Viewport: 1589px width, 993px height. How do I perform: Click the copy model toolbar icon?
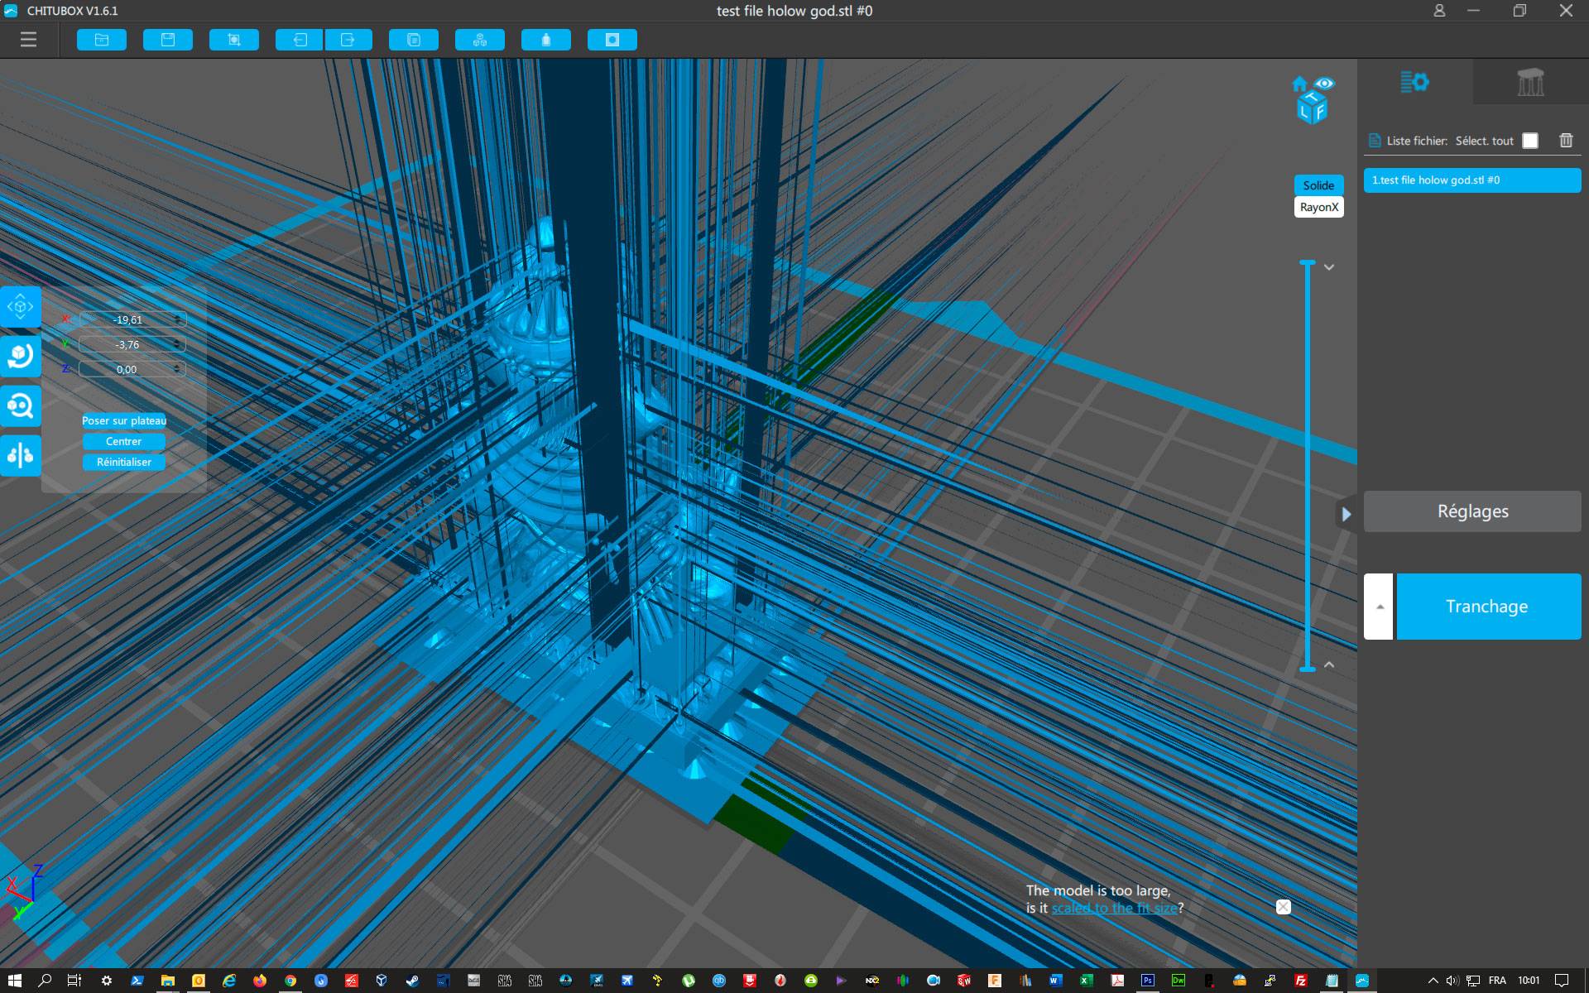click(414, 40)
